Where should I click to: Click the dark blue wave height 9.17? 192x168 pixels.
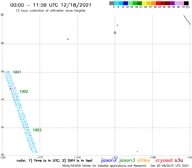point(12,89)
